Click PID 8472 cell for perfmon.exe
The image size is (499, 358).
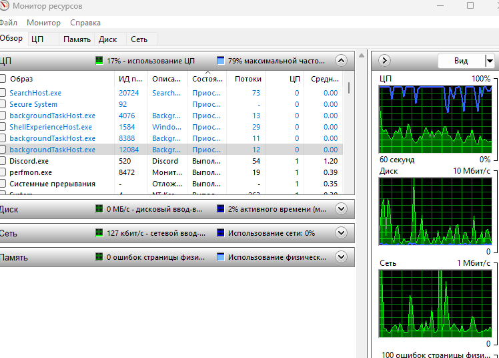127,172
